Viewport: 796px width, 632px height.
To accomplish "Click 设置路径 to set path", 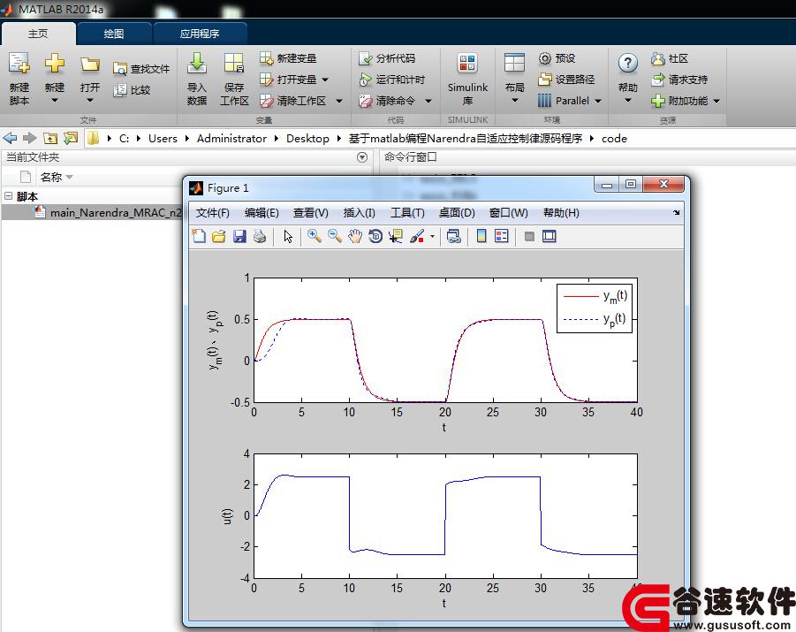I will point(566,80).
